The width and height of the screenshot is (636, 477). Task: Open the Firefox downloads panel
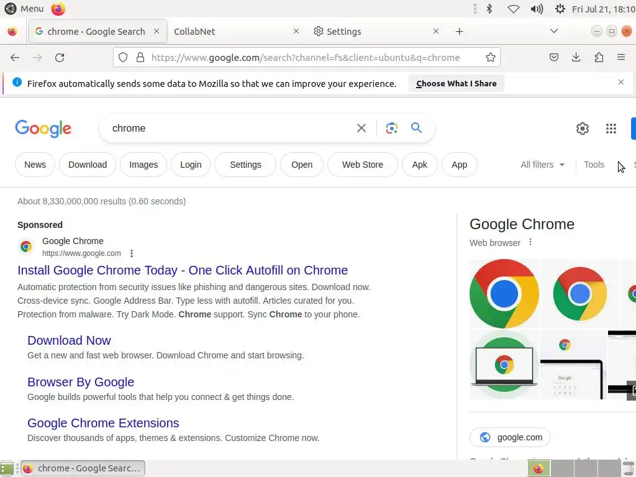point(576,58)
